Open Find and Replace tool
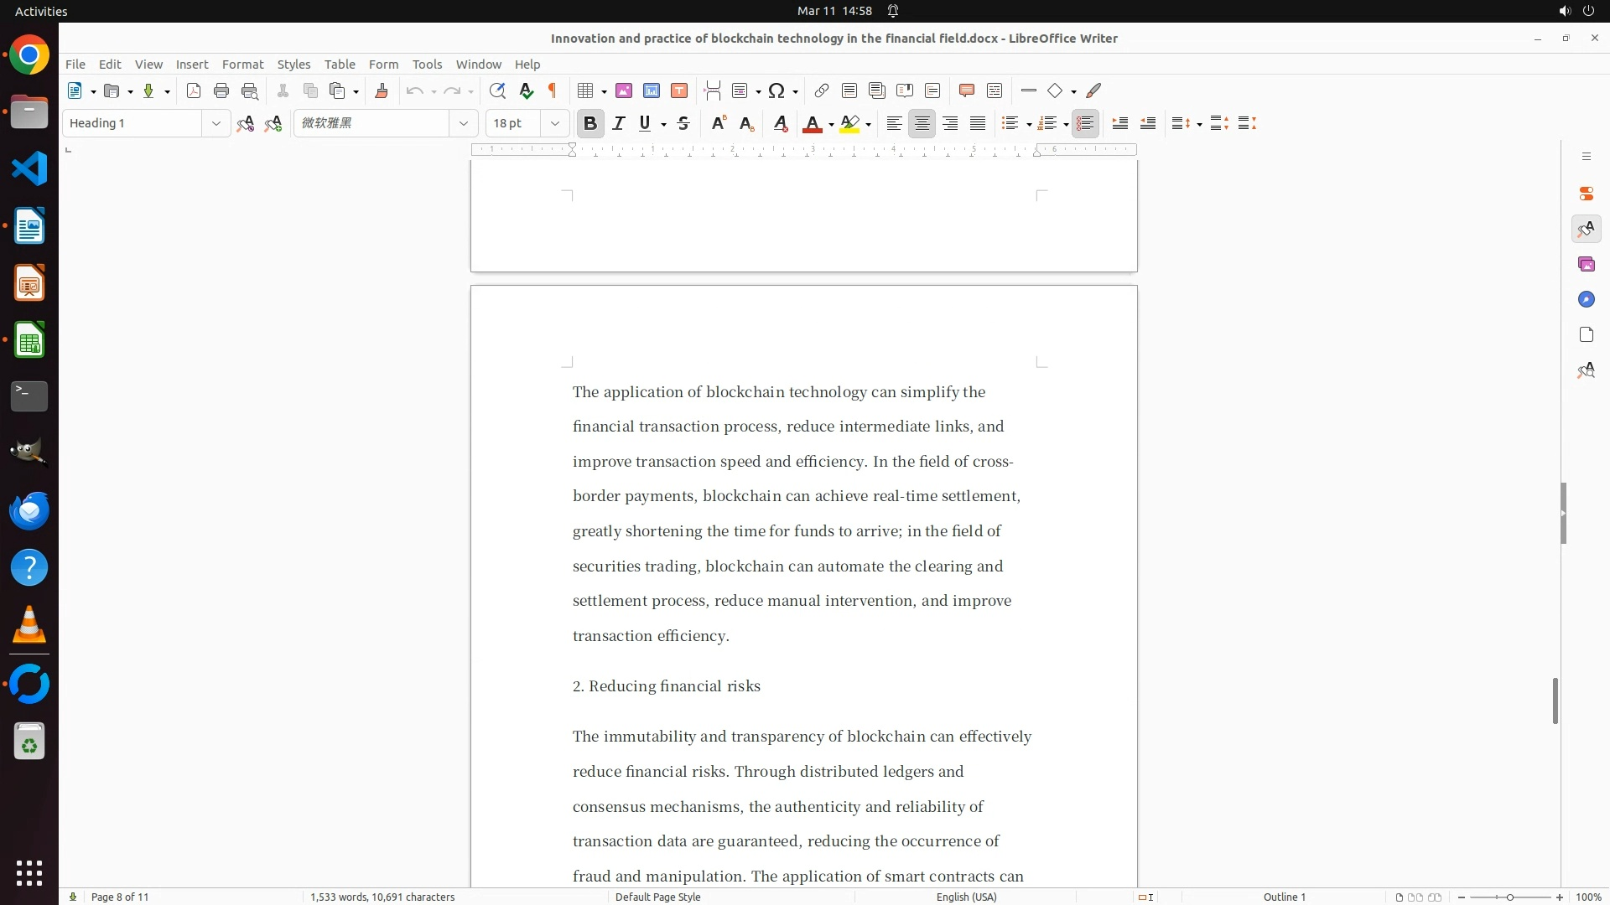Image resolution: width=1610 pixels, height=905 pixels. pyautogui.click(x=497, y=91)
